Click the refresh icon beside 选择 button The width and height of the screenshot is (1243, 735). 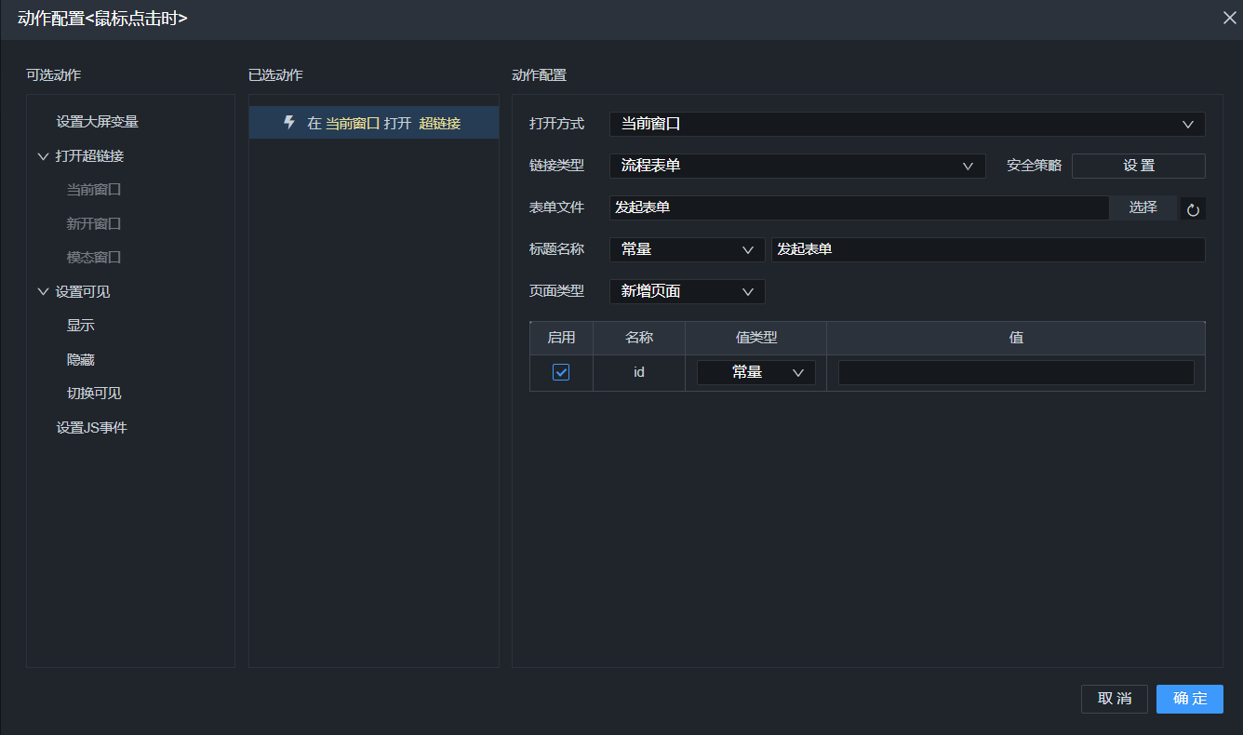click(x=1193, y=209)
